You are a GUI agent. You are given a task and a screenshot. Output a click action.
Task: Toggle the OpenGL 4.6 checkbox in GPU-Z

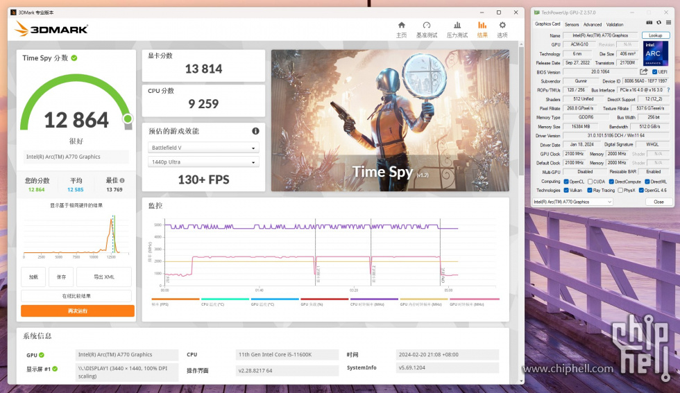coord(641,190)
